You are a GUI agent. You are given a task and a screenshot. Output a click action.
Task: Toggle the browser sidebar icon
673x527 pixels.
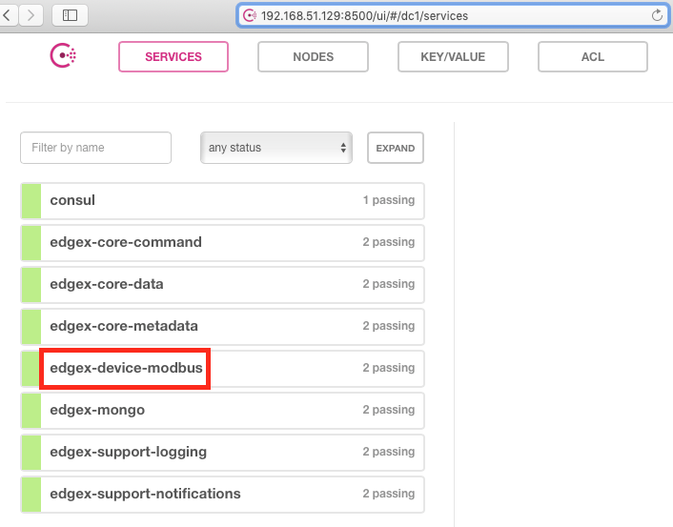click(x=70, y=15)
